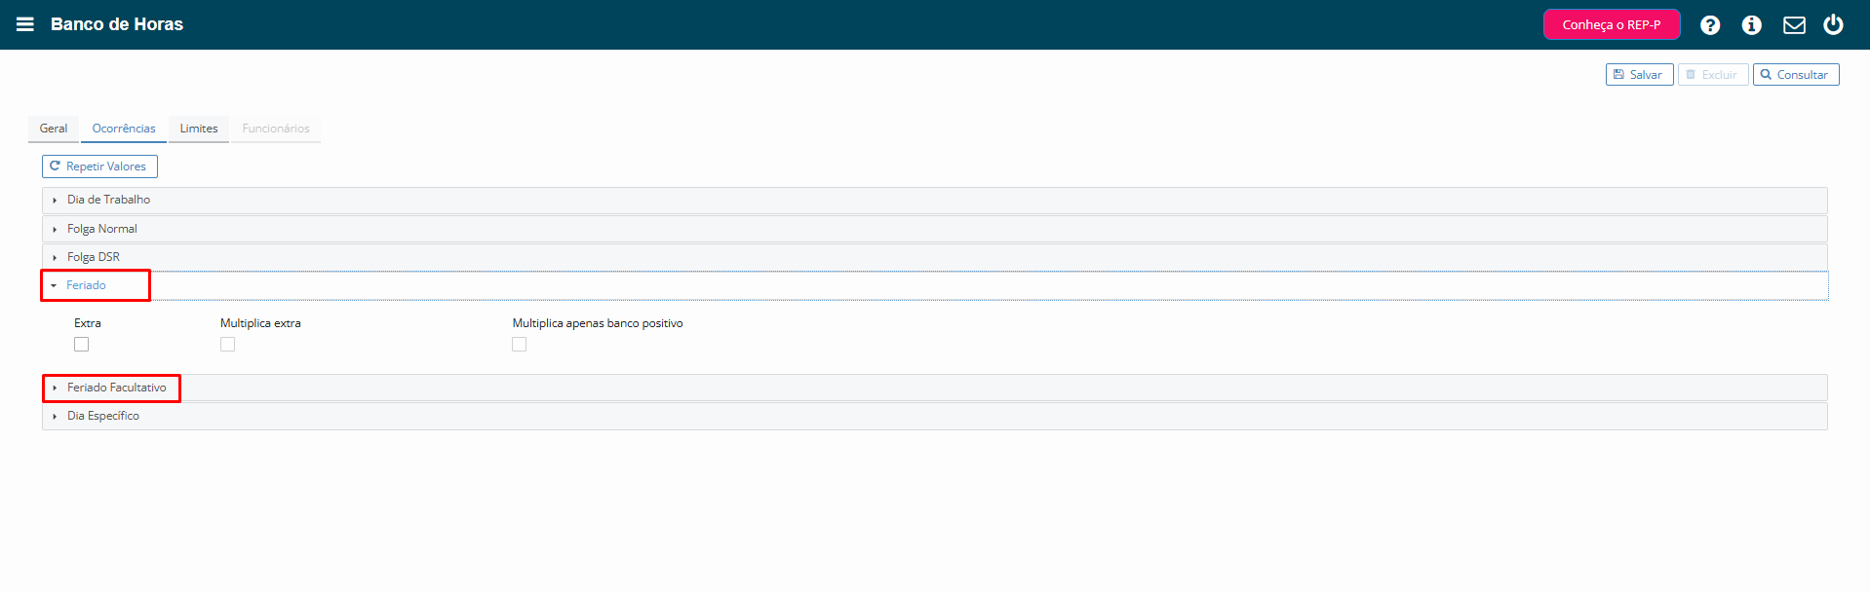Expand the Dia de Trabalho section
This screenshot has height=592, width=1870.
coord(934,200)
